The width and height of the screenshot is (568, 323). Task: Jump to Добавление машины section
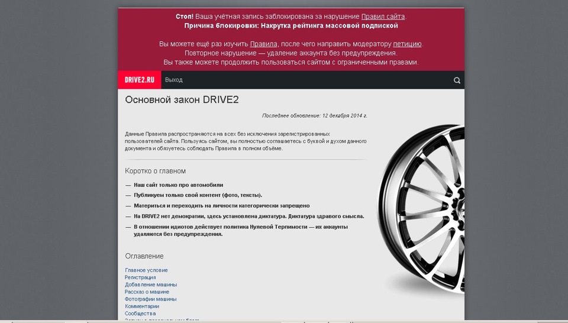point(151,285)
